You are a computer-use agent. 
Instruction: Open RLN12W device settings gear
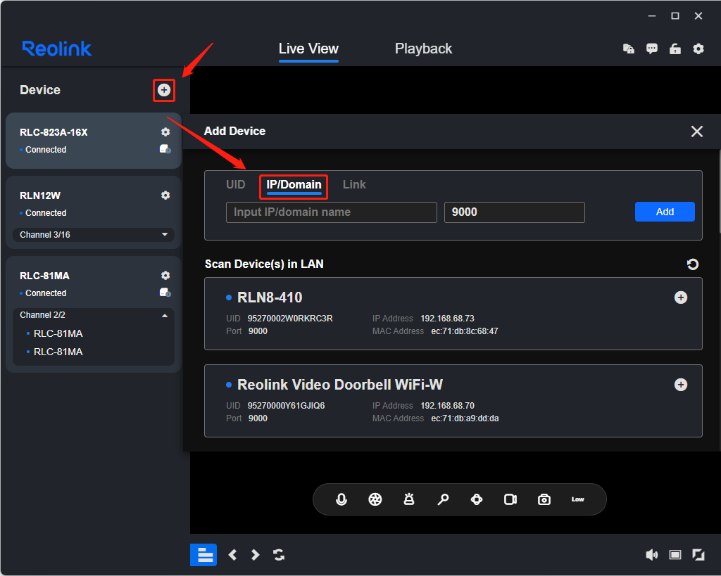[165, 196]
